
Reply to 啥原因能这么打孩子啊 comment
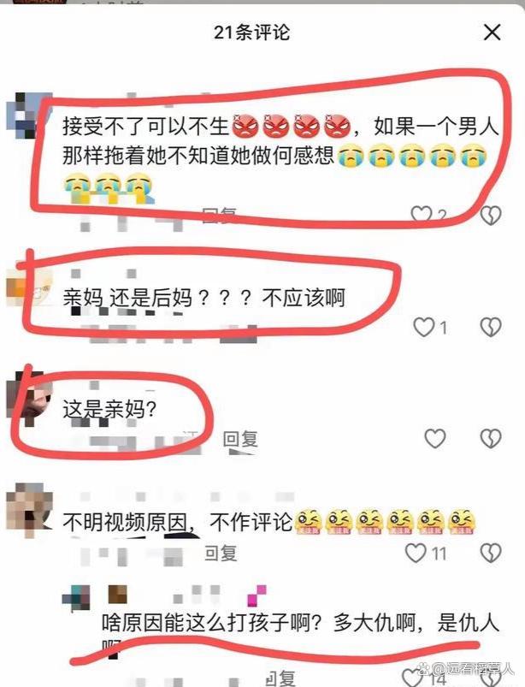click(280, 678)
